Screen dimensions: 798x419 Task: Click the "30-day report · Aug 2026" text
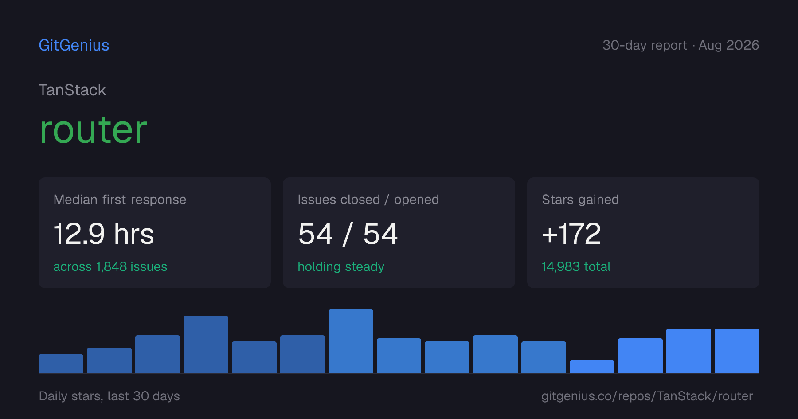click(681, 45)
